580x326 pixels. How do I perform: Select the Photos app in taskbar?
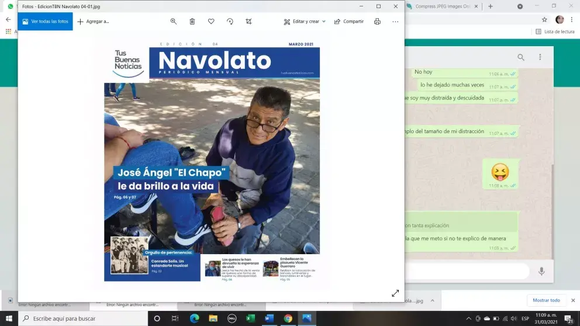coord(306,318)
